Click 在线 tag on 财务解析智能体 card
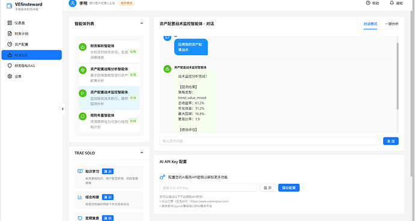415x221 pixels. (x=133, y=52)
